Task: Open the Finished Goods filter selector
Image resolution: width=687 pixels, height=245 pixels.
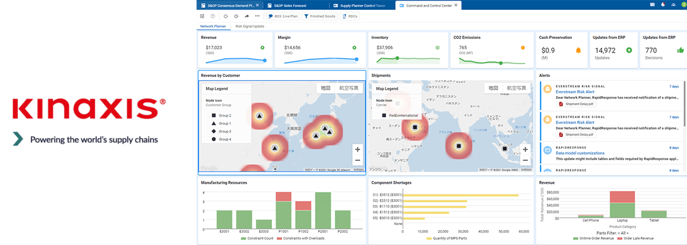Action: click(x=320, y=16)
